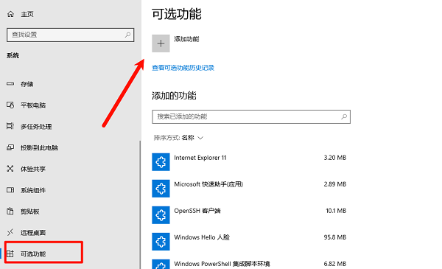
Task: Select the 平板电脑 tablet icon
Action: [10, 105]
